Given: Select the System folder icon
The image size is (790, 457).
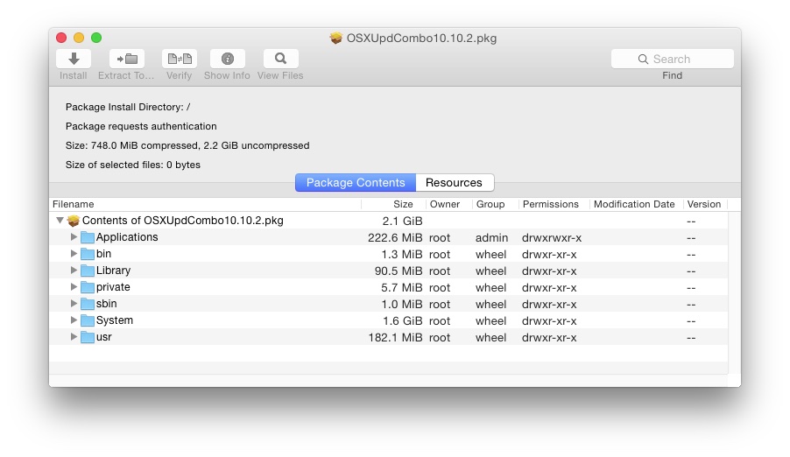Looking at the screenshot, I should click(88, 320).
